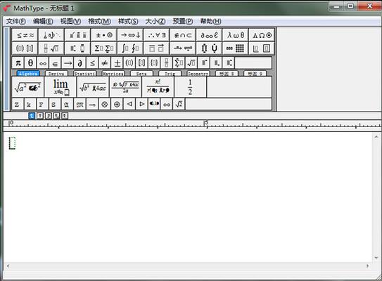Open the subscript and superscript templates palette

(77, 48)
